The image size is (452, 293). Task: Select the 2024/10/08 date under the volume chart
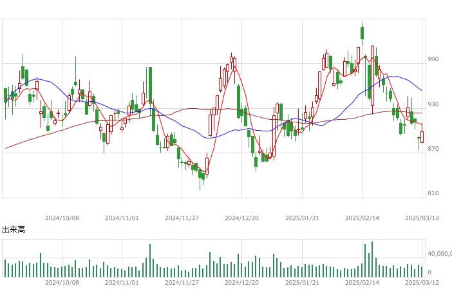tap(62, 282)
